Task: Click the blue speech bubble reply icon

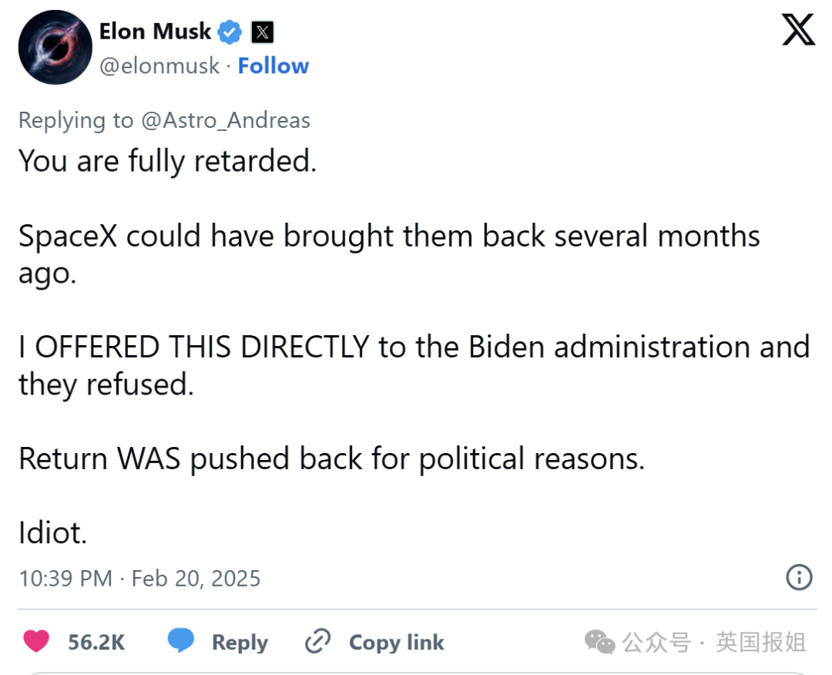Action: click(181, 640)
